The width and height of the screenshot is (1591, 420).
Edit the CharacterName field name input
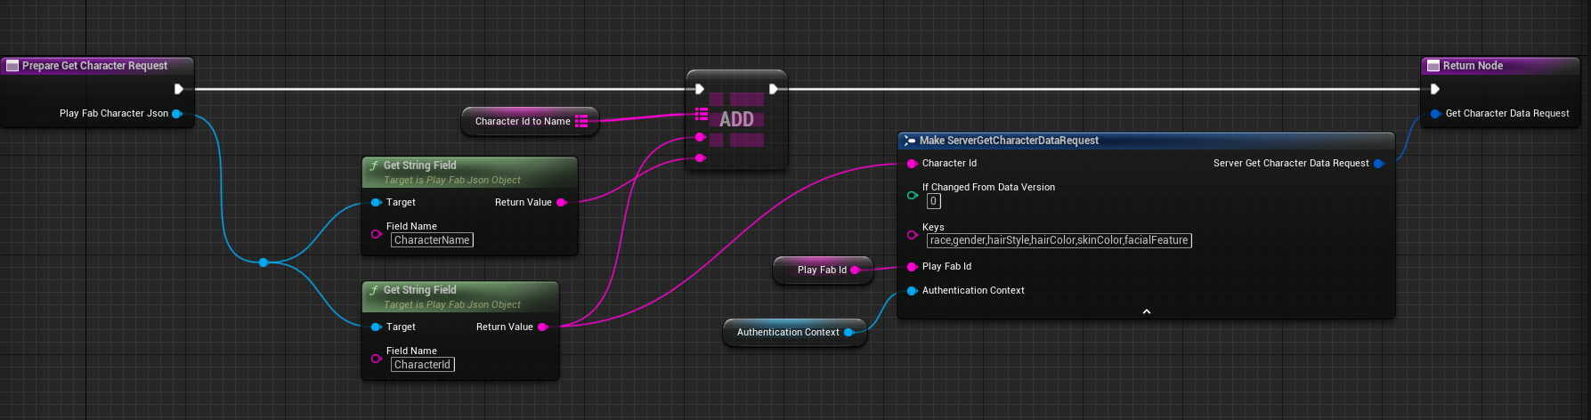coord(432,240)
